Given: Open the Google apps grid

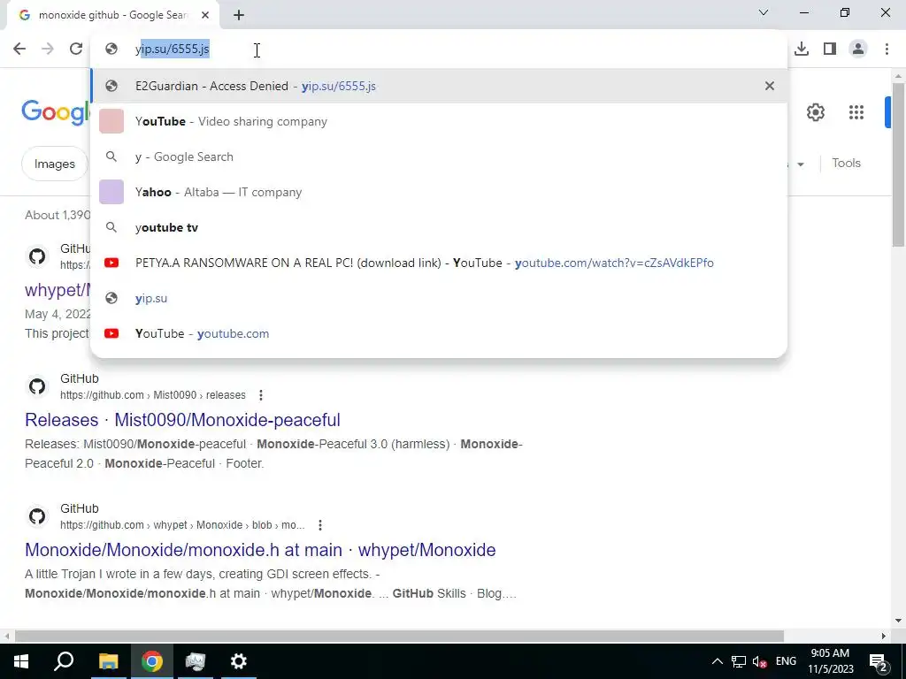Looking at the screenshot, I should pos(856,112).
